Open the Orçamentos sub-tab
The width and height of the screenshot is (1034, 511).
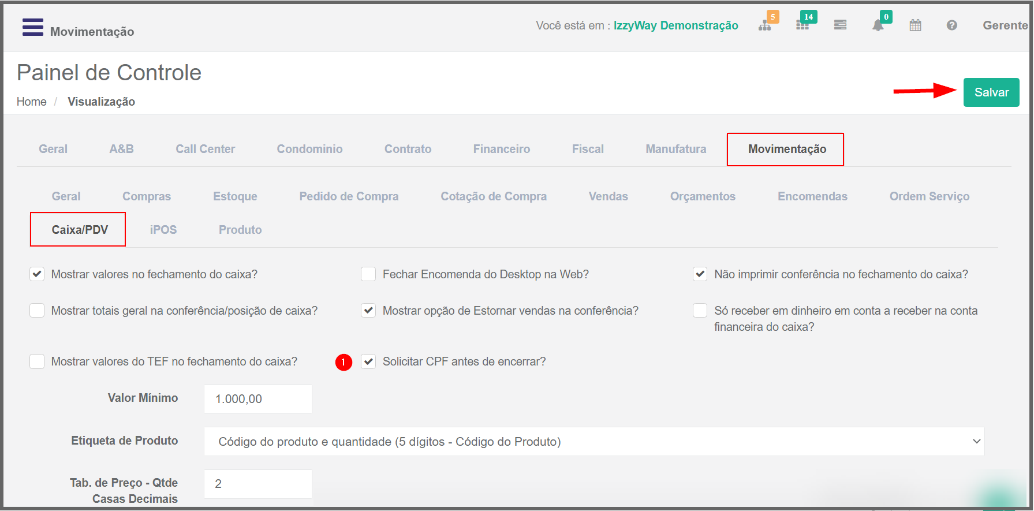tap(703, 196)
